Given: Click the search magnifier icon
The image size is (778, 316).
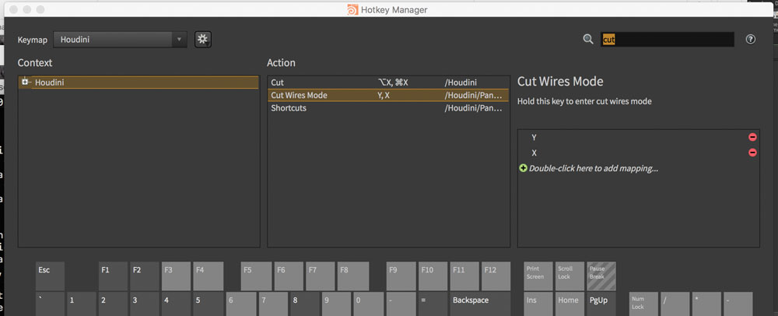Looking at the screenshot, I should pyautogui.click(x=588, y=40).
